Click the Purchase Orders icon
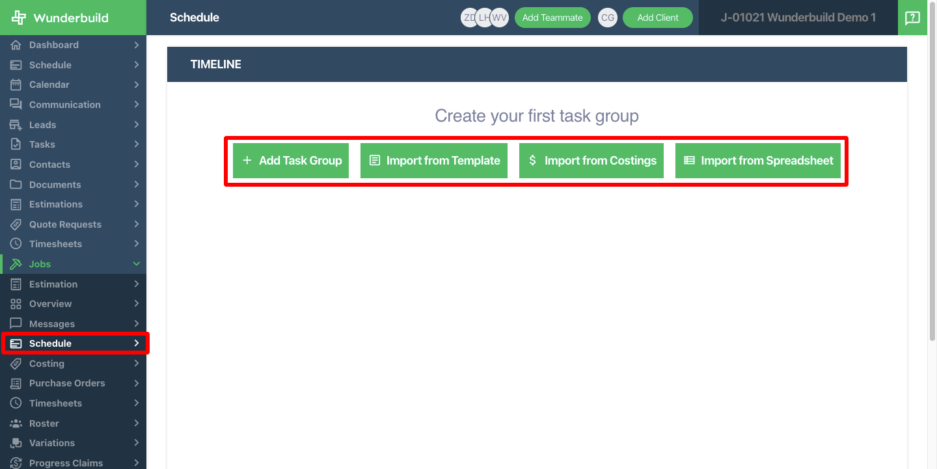Image resolution: width=937 pixels, height=469 pixels. pos(16,383)
